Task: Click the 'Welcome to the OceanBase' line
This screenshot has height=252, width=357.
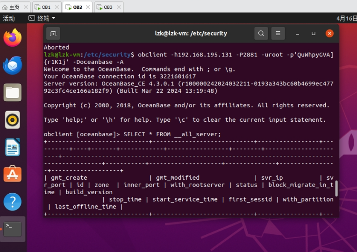Action: [x=139, y=69]
